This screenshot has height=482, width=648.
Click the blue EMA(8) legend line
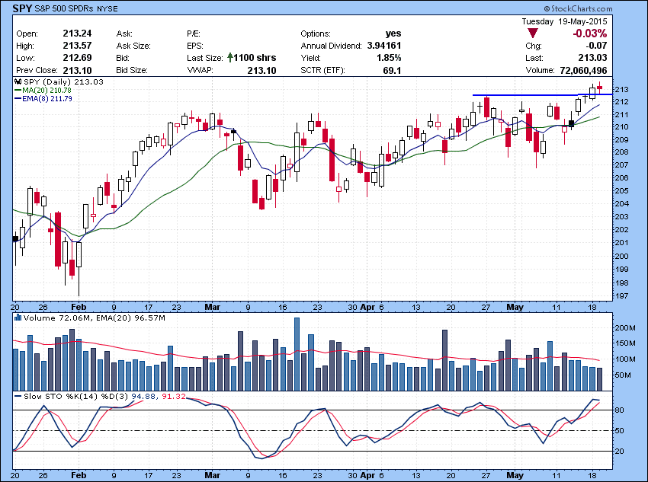18,99
